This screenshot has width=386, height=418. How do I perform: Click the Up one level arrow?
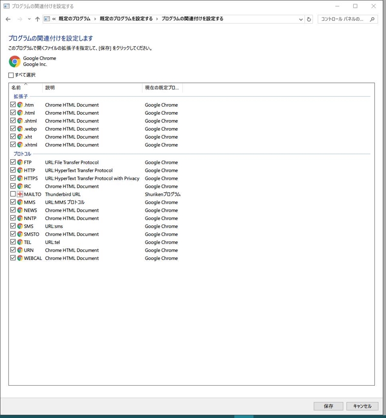click(37, 19)
